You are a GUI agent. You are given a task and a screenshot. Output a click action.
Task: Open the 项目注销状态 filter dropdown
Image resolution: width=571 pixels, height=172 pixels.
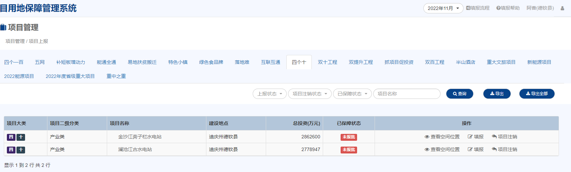[x=309, y=94]
